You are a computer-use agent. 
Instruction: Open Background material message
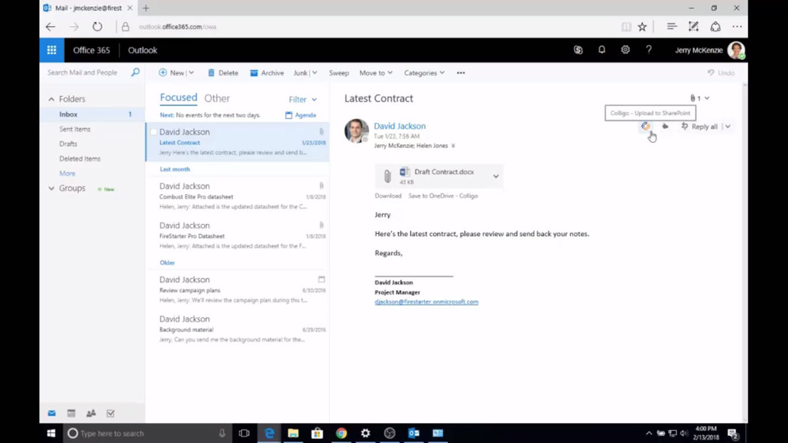point(237,329)
